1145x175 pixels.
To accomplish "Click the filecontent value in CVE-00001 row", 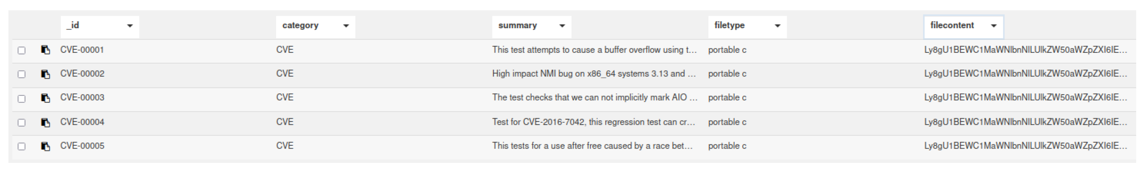I will coord(1025,50).
